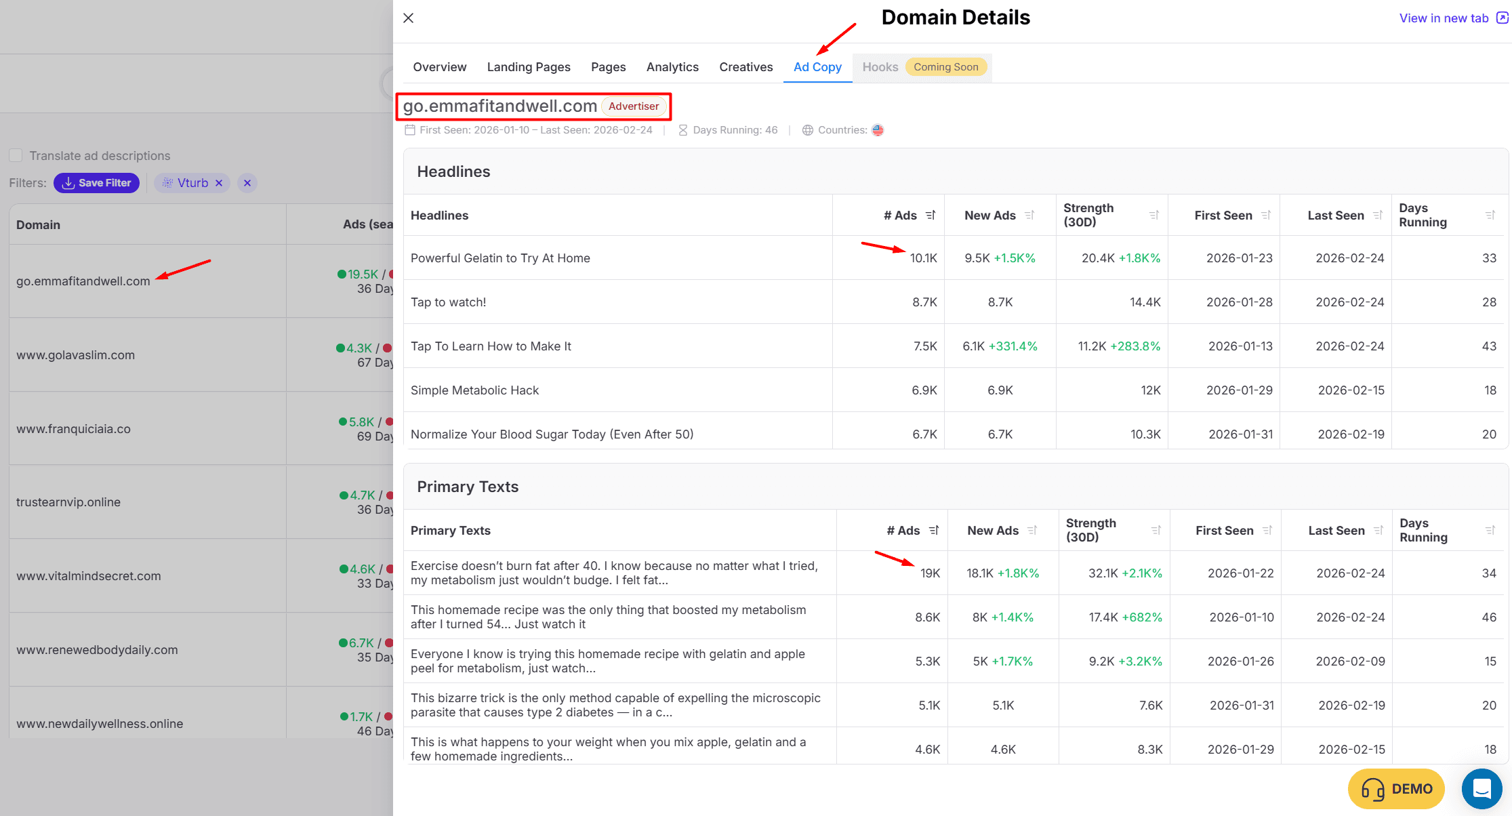Sort Headlines by First Seen icon
Screen dimensions: 1512x816
pyautogui.click(x=1265, y=216)
